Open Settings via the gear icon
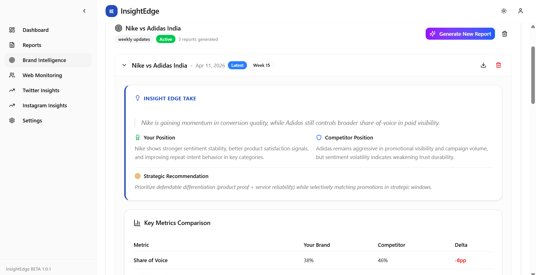Image resolution: width=536 pixels, height=275 pixels. [x=12, y=120]
